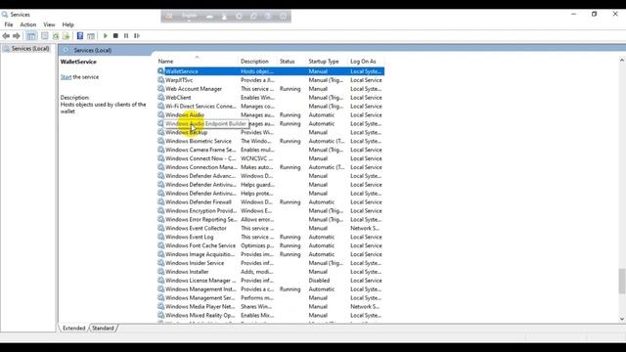Screen dimensions: 626x352
Task: Click the gear icon beside Web Account Manager
Action: pos(160,89)
